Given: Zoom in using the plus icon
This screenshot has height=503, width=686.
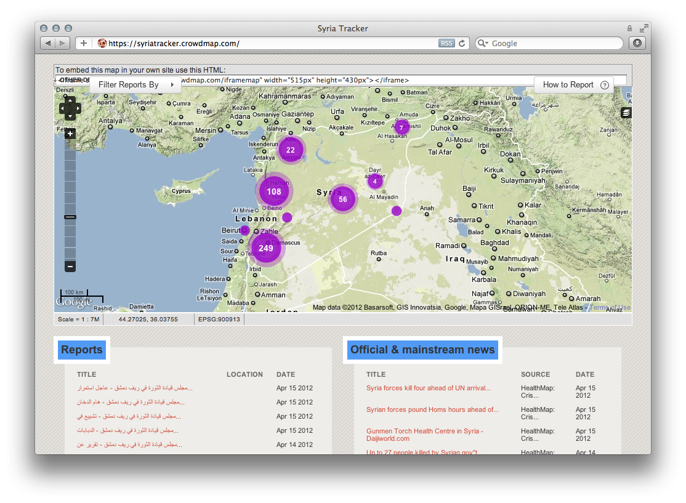Looking at the screenshot, I should click(70, 133).
